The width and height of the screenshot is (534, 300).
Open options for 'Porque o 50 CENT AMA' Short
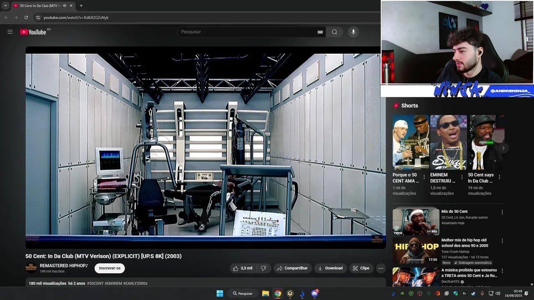tap(424, 177)
